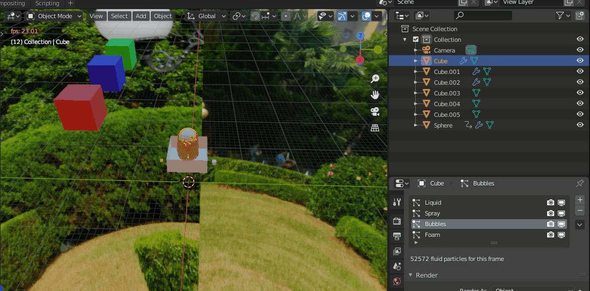Add a particle system slot with plus
Image resolution: width=590 pixels, height=291 pixels.
(580, 200)
